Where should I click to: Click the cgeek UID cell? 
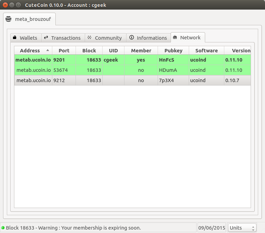pos(113,60)
